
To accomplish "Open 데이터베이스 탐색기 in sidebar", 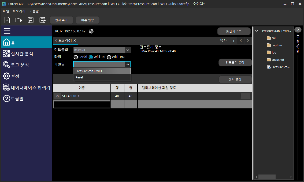I will coord(27,87).
